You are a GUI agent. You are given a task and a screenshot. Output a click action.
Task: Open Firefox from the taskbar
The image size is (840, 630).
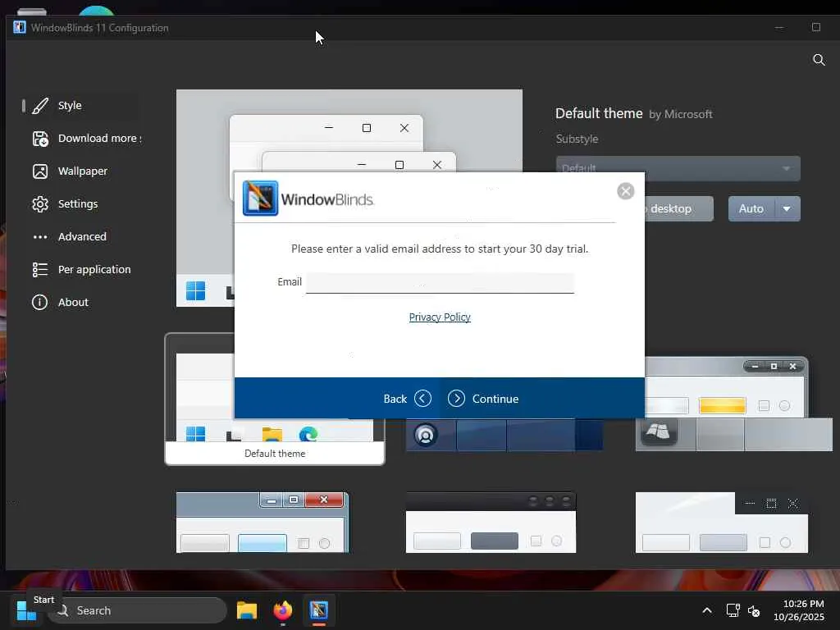coord(283,610)
